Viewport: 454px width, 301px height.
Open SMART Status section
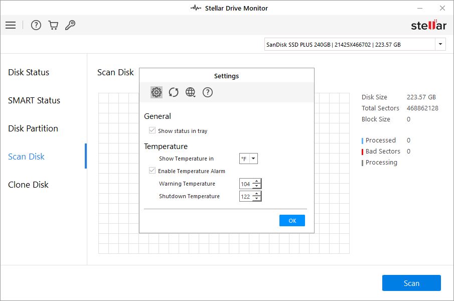coord(34,100)
